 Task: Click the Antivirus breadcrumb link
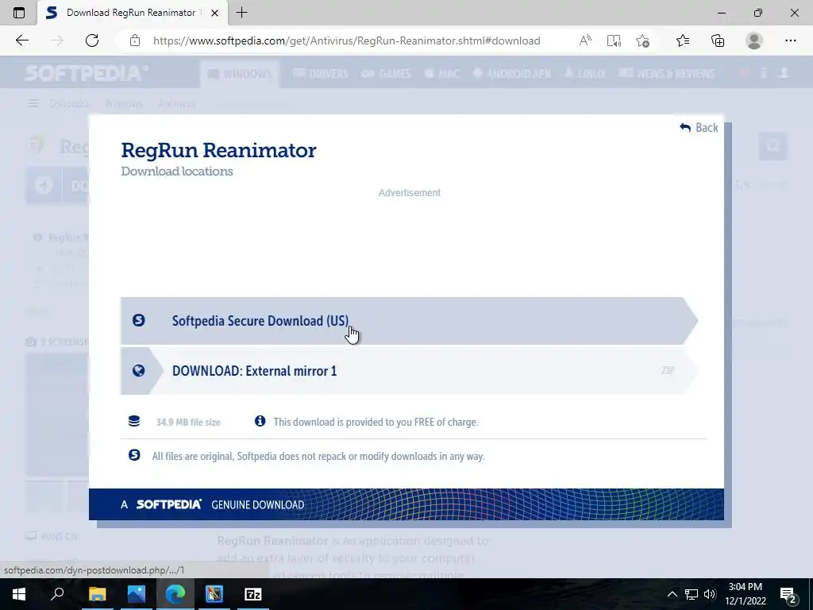coord(177,104)
